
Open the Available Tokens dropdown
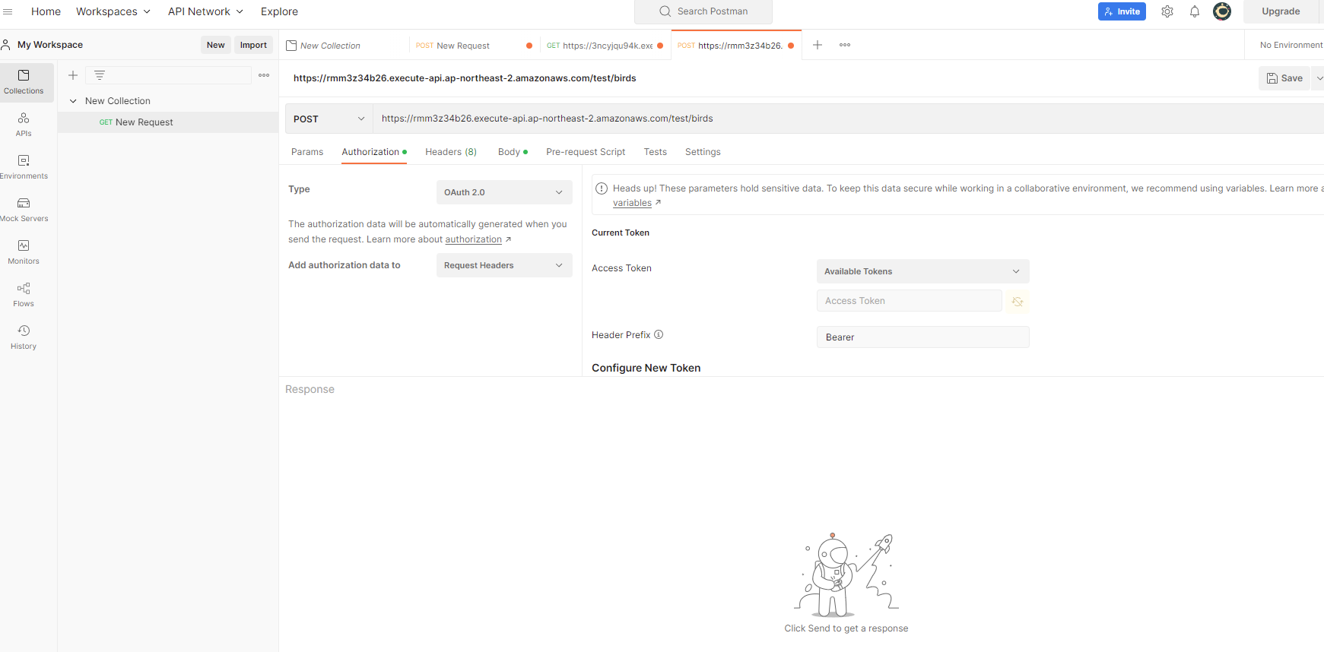[922, 271]
